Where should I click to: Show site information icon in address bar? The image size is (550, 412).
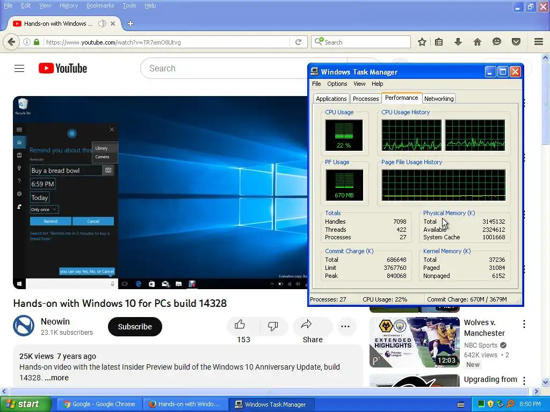[27, 42]
